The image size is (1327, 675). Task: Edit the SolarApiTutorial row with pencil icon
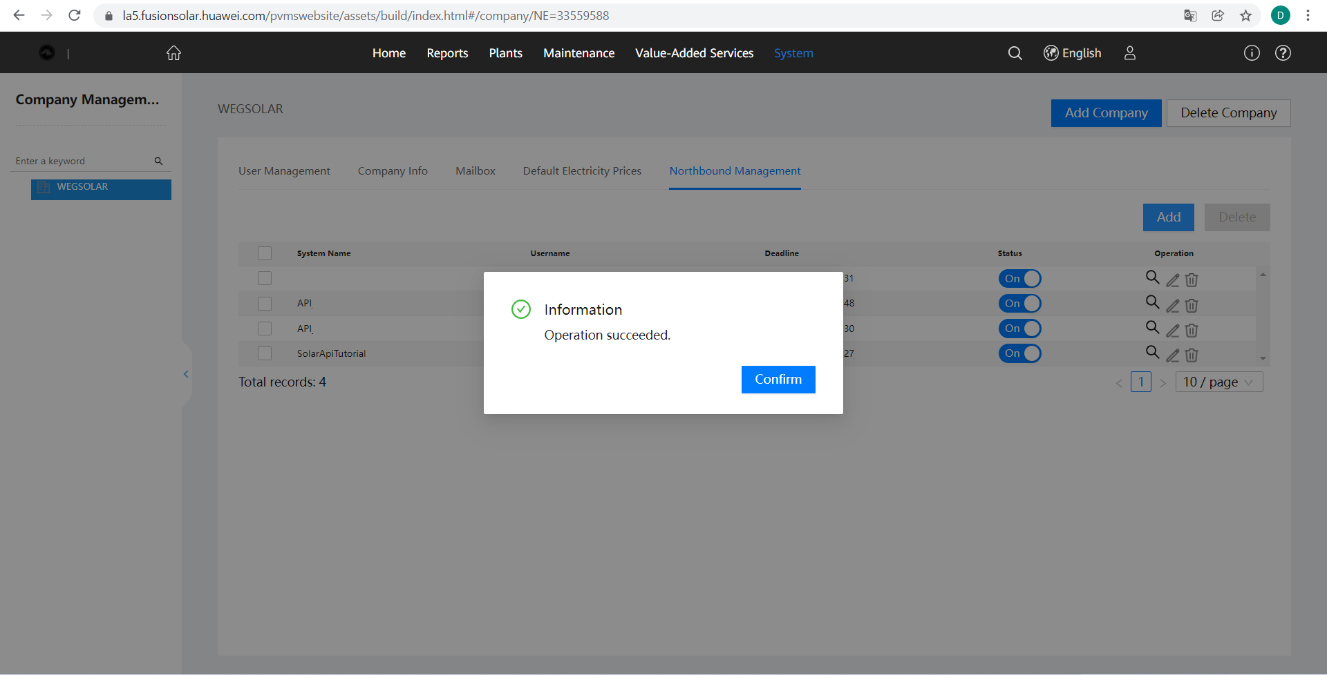[1173, 355]
